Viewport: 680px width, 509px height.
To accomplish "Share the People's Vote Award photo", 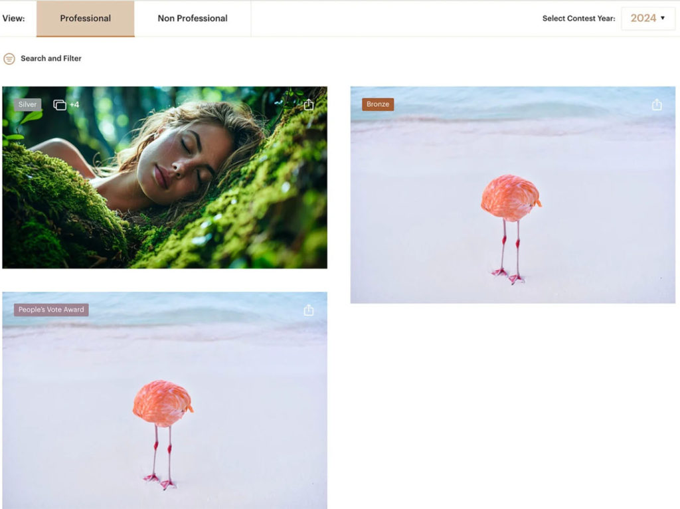I will [x=309, y=310].
